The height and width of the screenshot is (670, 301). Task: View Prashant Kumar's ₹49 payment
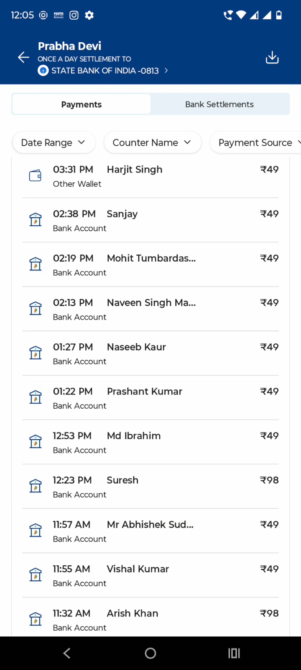(x=150, y=398)
